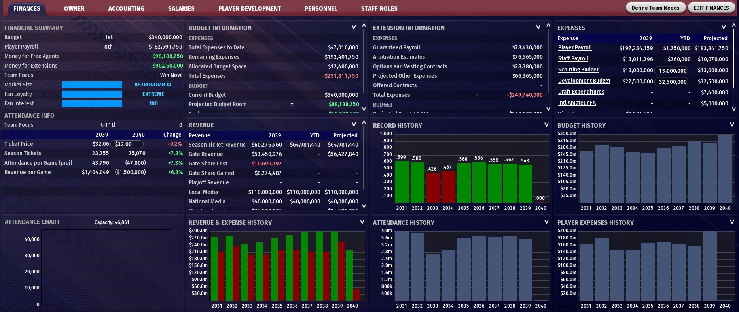Select the Development Budget YTD input box
Image resolution: width=739 pixels, height=312 pixels.
672,82
